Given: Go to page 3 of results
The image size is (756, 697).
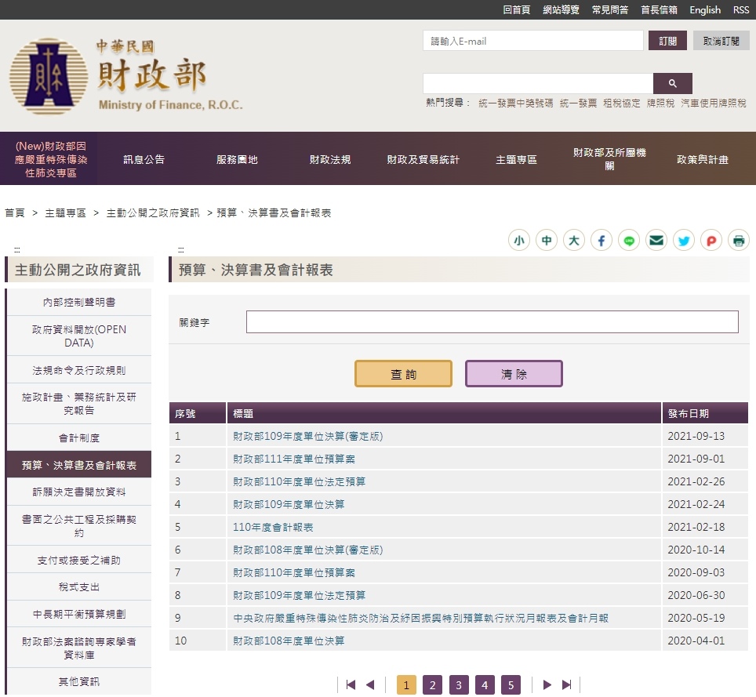Looking at the screenshot, I should (x=459, y=685).
